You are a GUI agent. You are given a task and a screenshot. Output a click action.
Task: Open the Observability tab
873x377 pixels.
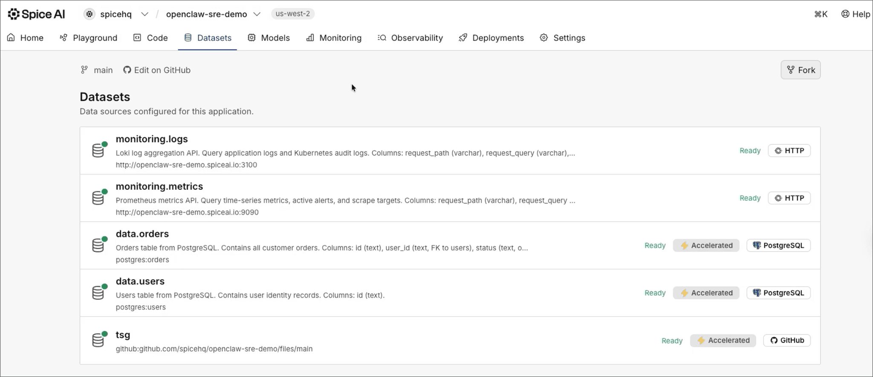pos(410,38)
